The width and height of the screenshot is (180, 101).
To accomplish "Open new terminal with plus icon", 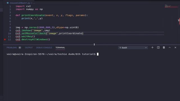I will [152, 47].
